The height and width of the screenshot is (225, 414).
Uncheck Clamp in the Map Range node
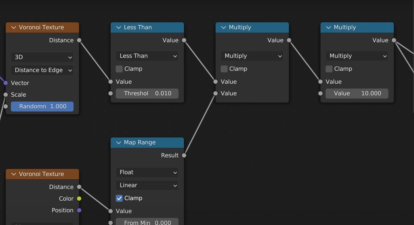coord(119,198)
